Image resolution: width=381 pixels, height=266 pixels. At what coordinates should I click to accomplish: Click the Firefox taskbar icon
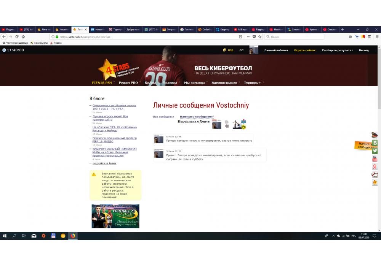point(73,236)
